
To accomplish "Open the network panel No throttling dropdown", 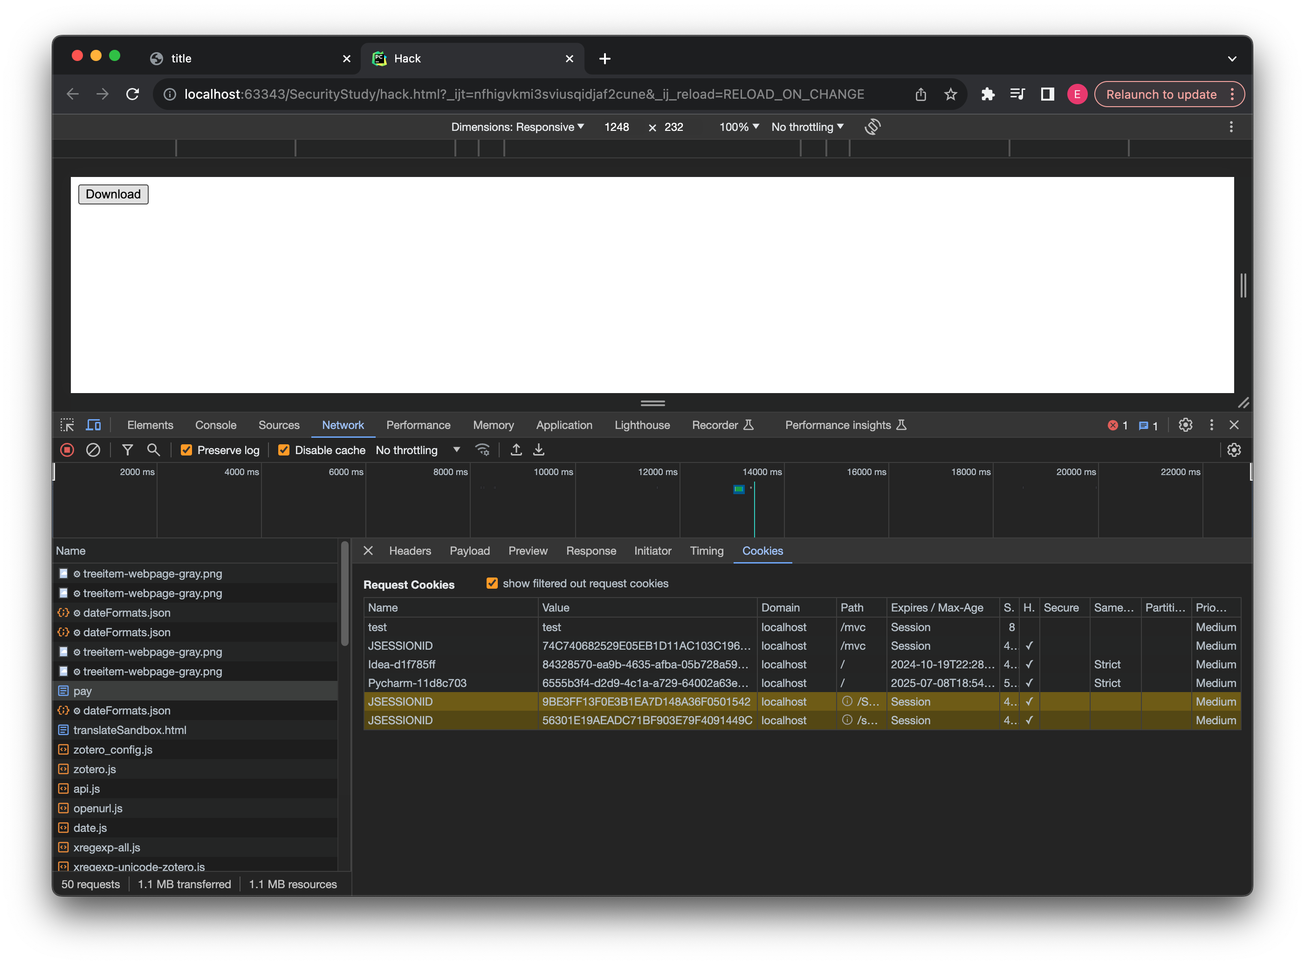I will click(x=418, y=450).
